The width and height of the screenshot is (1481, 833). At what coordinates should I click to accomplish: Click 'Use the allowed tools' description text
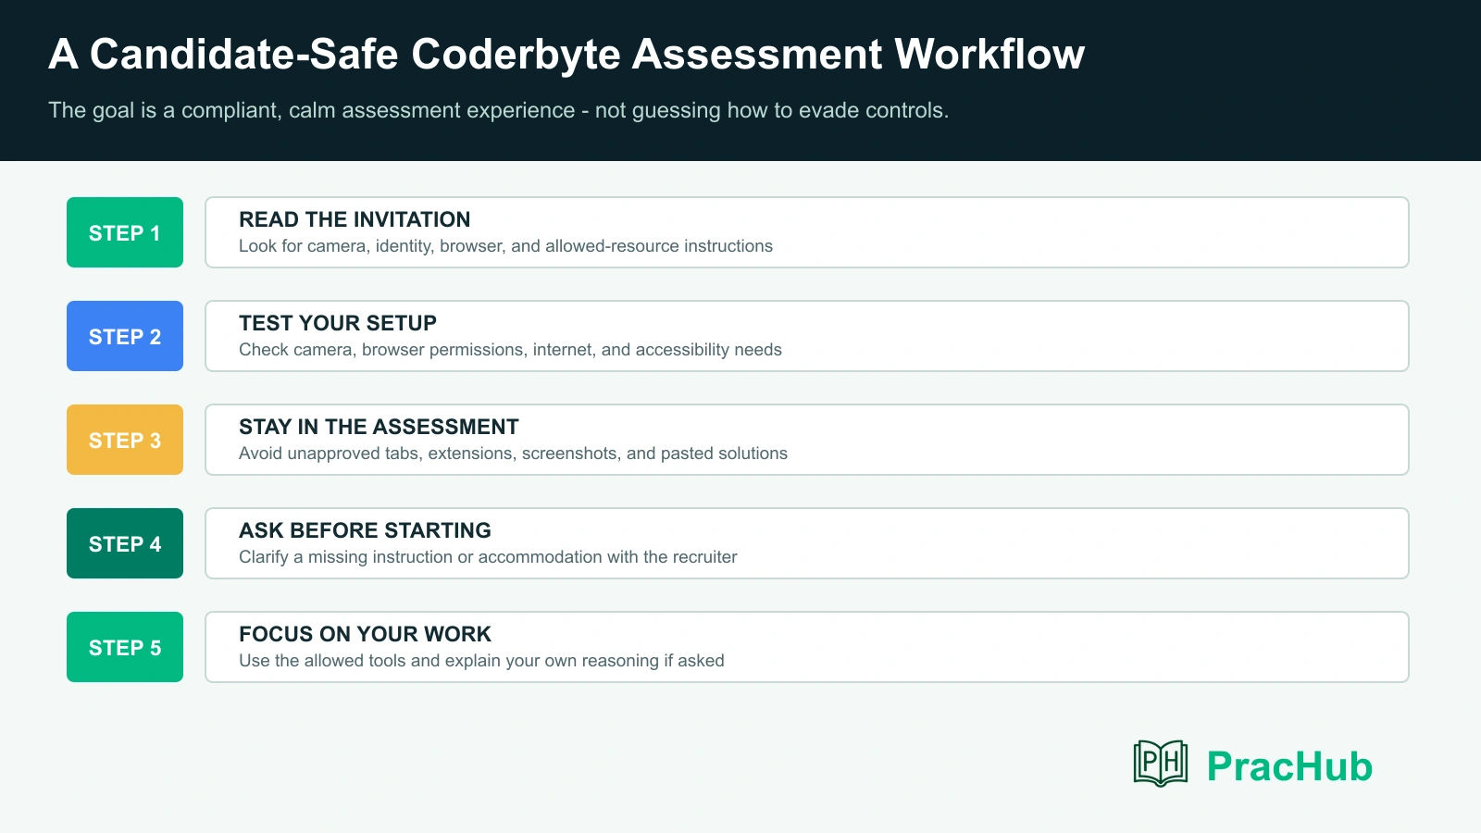point(481,661)
